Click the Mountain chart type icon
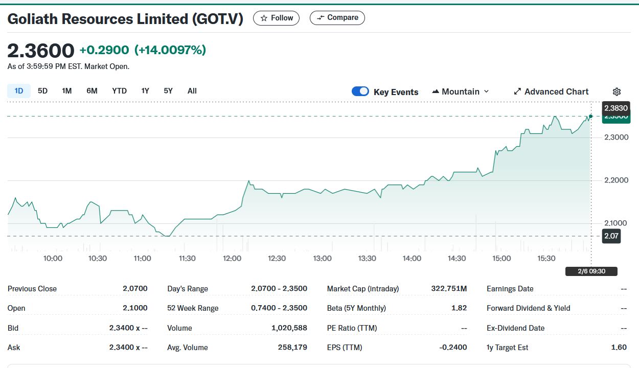Image resolution: width=639 pixels, height=368 pixels. tap(436, 92)
